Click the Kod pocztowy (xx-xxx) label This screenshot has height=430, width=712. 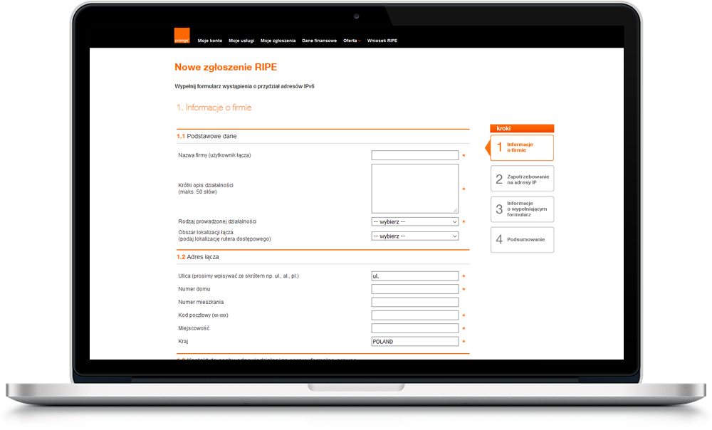(x=203, y=315)
